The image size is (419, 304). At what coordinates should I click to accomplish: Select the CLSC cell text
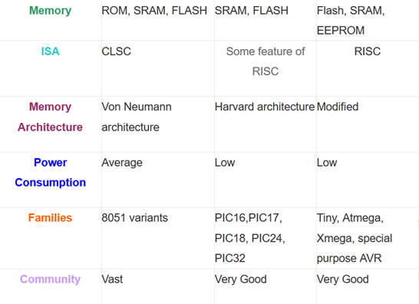pyautogui.click(x=116, y=51)
